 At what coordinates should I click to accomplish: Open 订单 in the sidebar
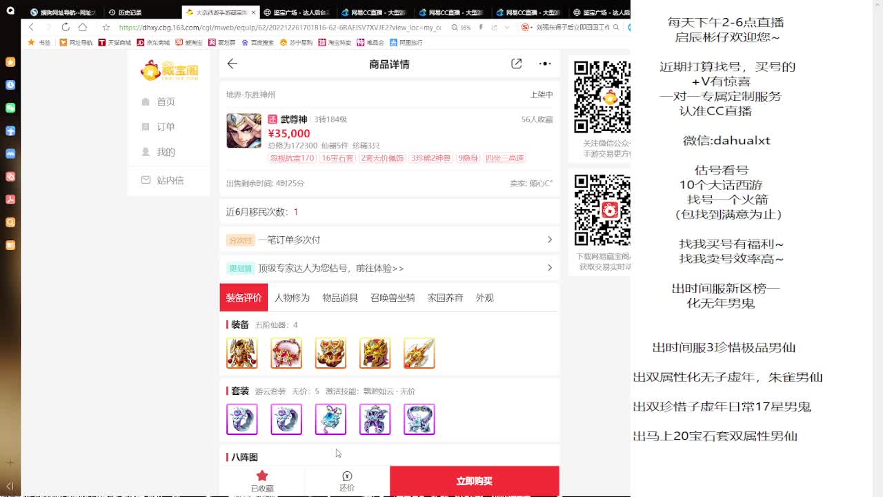point(159,127)
